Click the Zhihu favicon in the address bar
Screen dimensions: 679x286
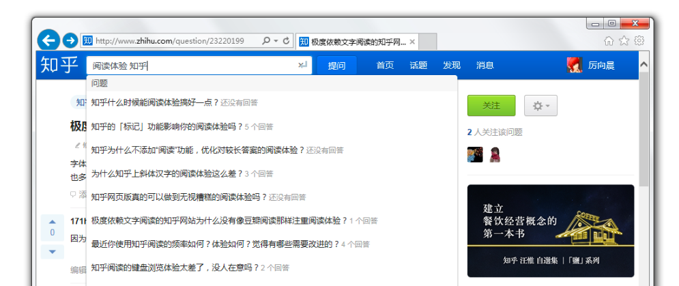[87, 41]
